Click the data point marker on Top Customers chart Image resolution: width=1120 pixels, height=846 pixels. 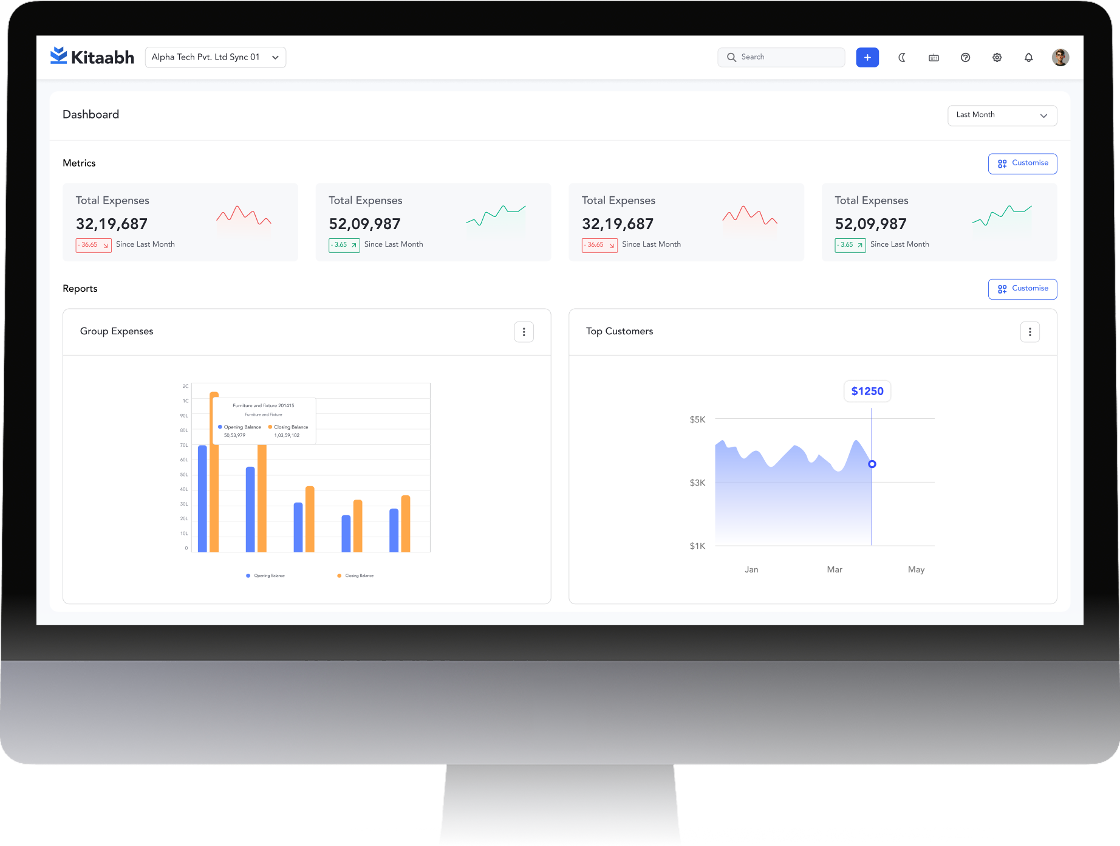click(872, 464)
